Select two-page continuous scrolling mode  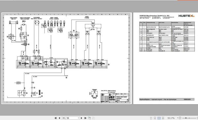coord(163,118)
